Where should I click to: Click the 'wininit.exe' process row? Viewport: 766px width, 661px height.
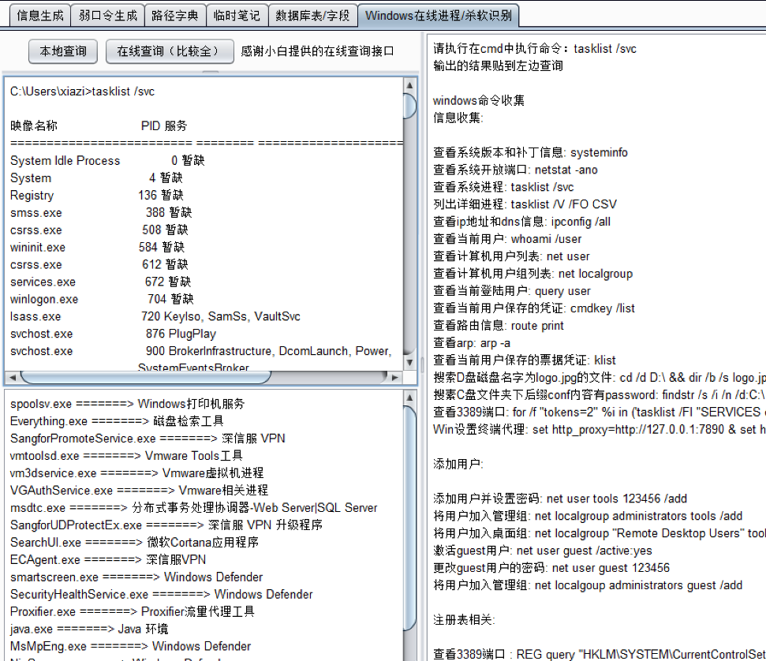tap(97, 247)
